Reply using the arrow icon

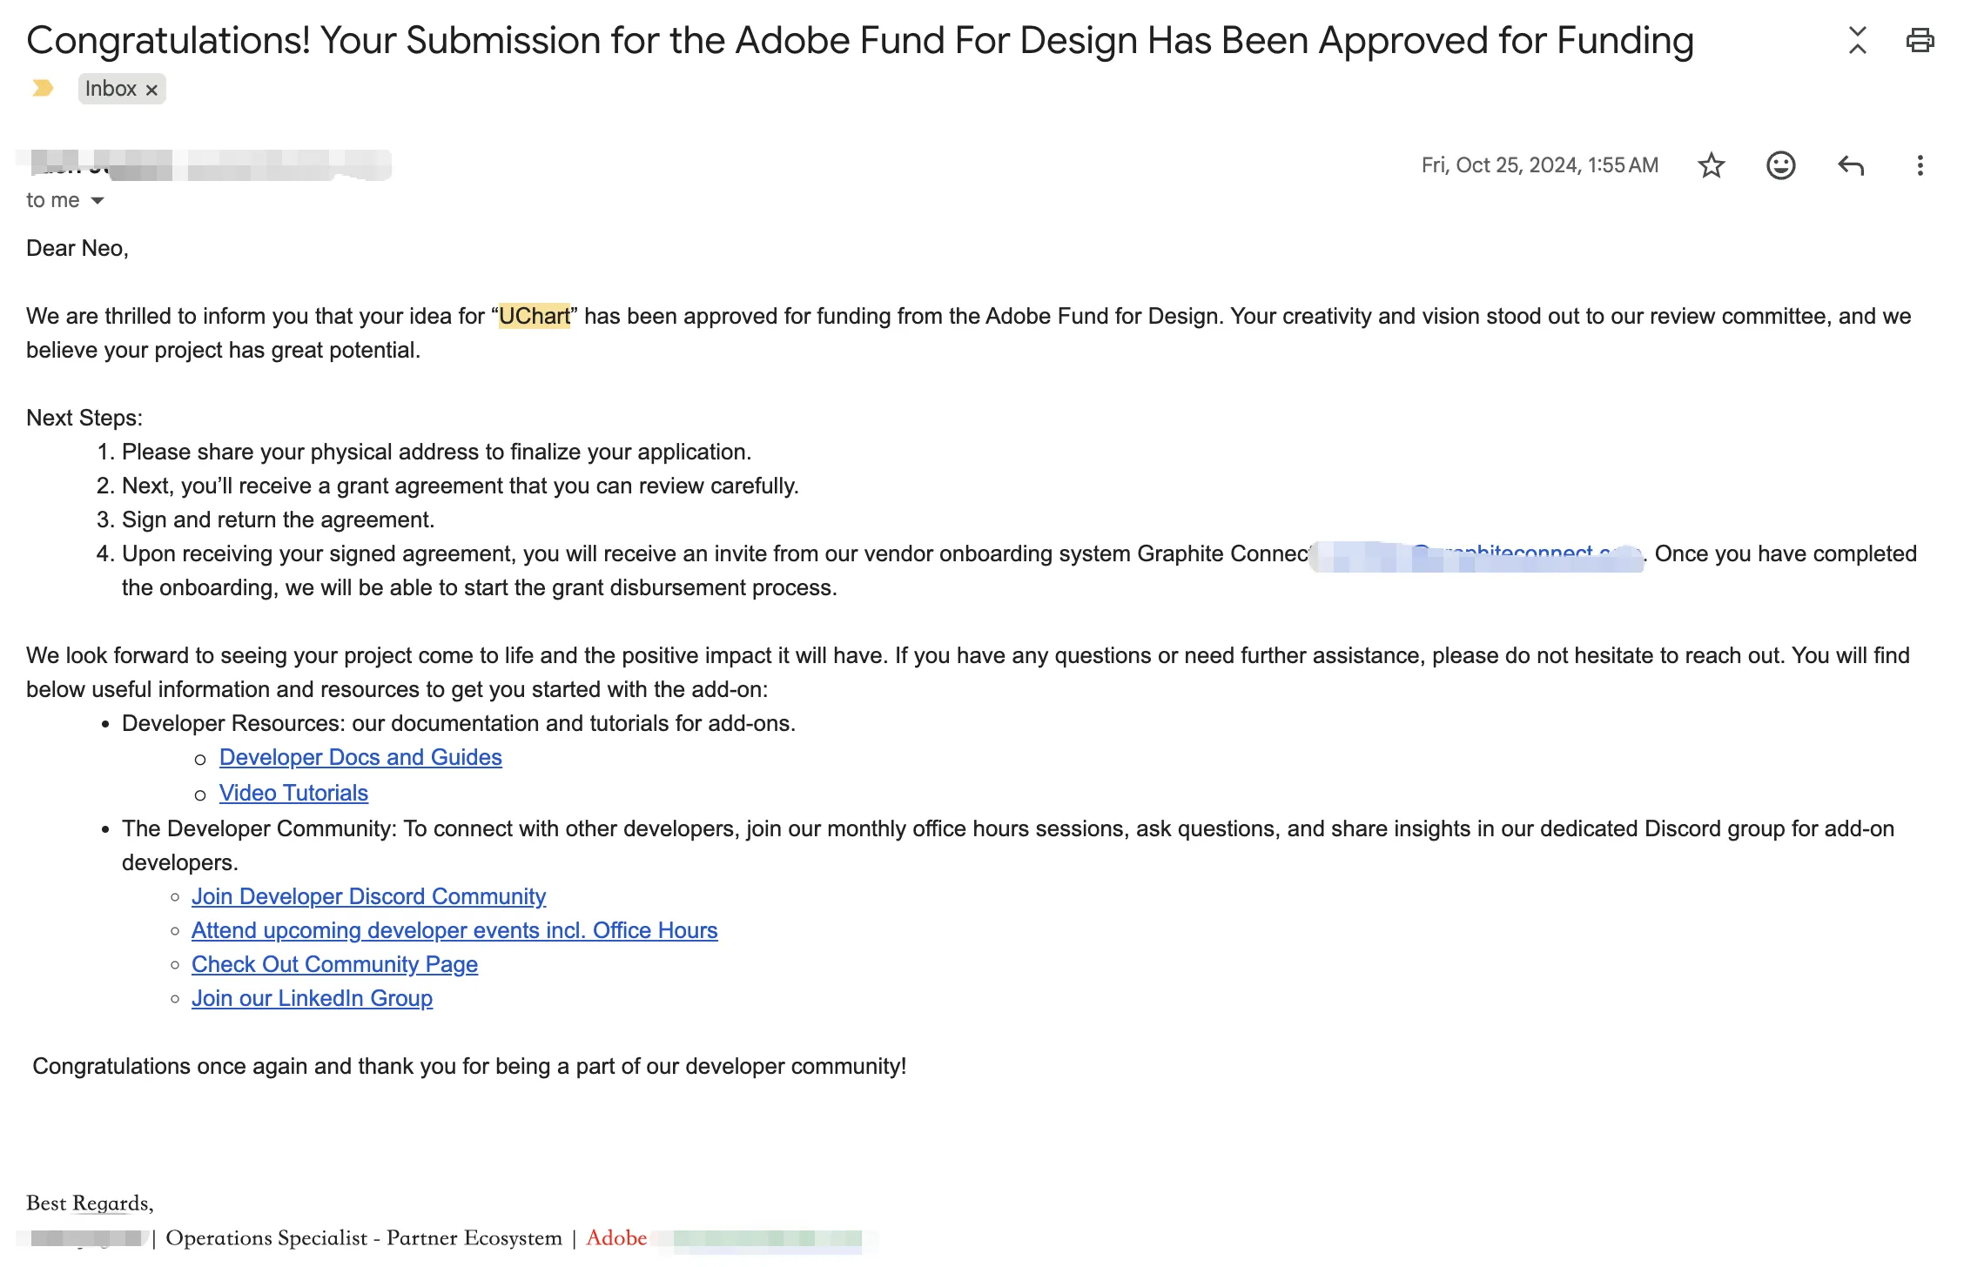(1851, 165)
